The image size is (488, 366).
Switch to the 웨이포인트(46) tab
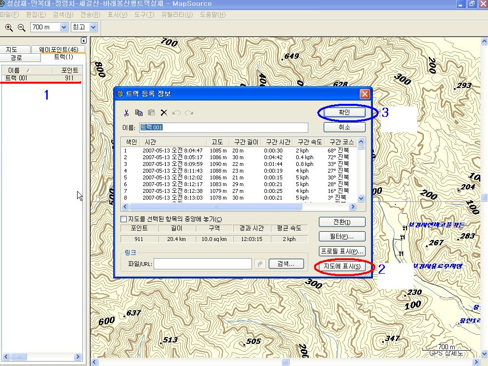pos(58,50)
